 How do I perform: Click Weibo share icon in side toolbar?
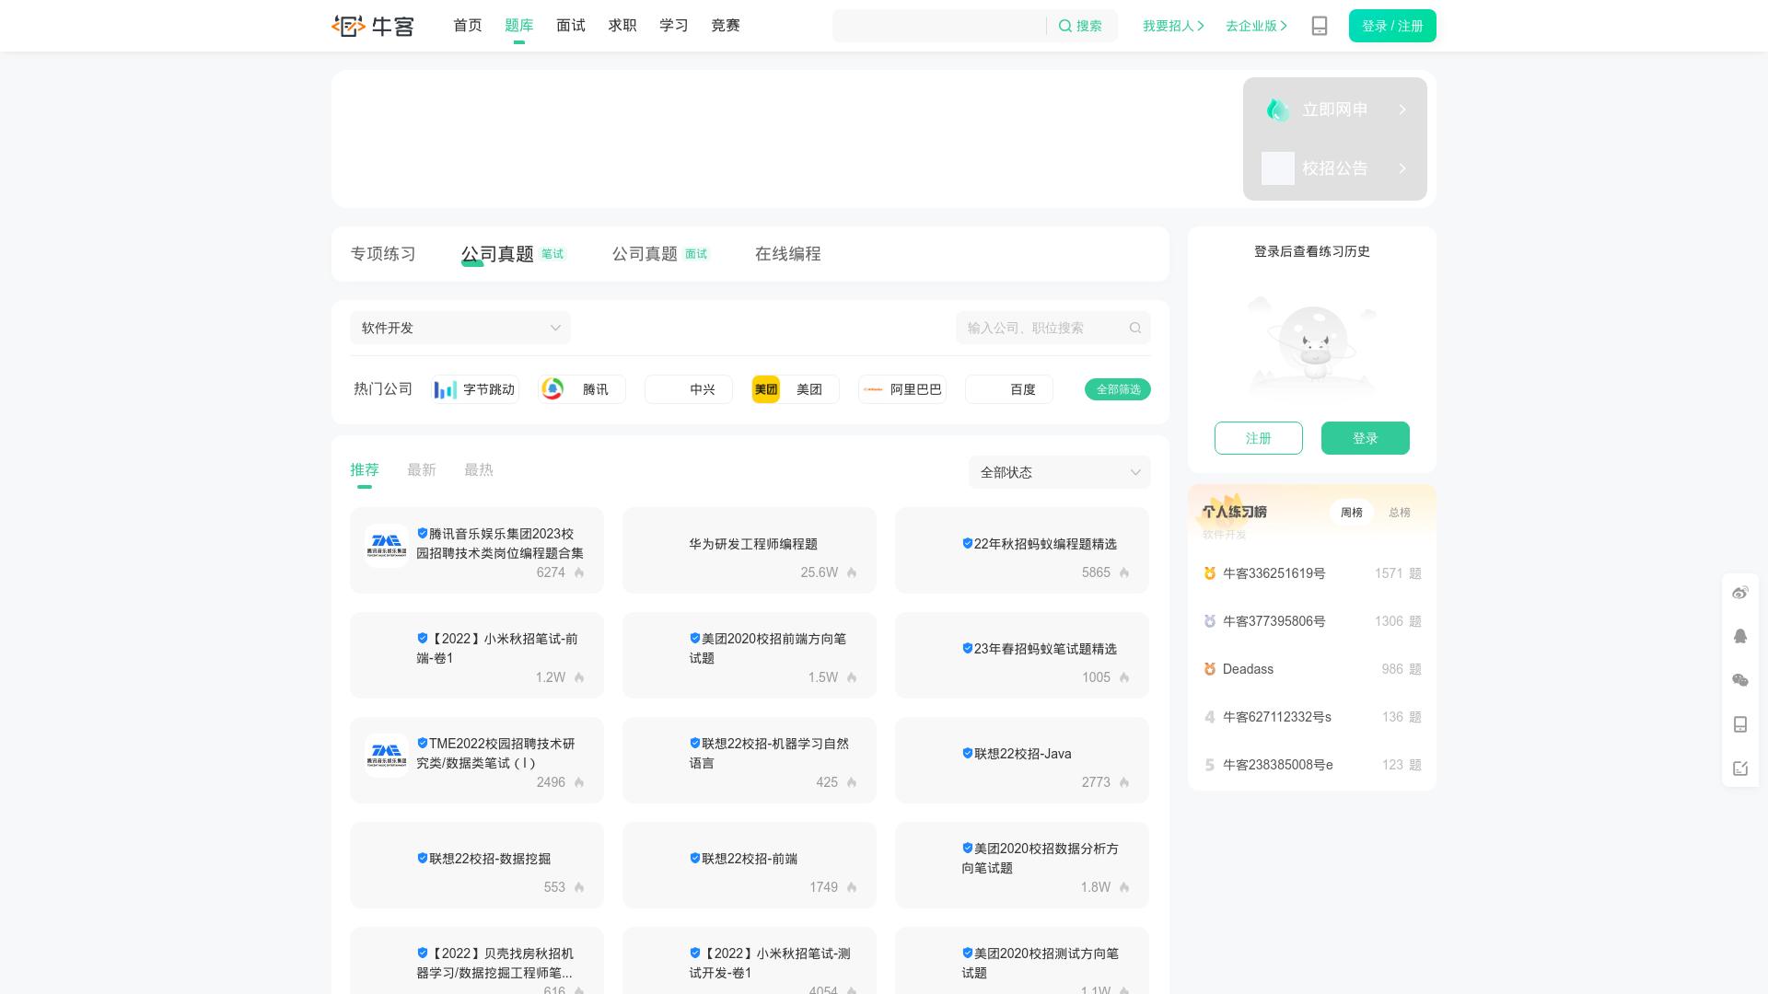tap(1740, 593)
